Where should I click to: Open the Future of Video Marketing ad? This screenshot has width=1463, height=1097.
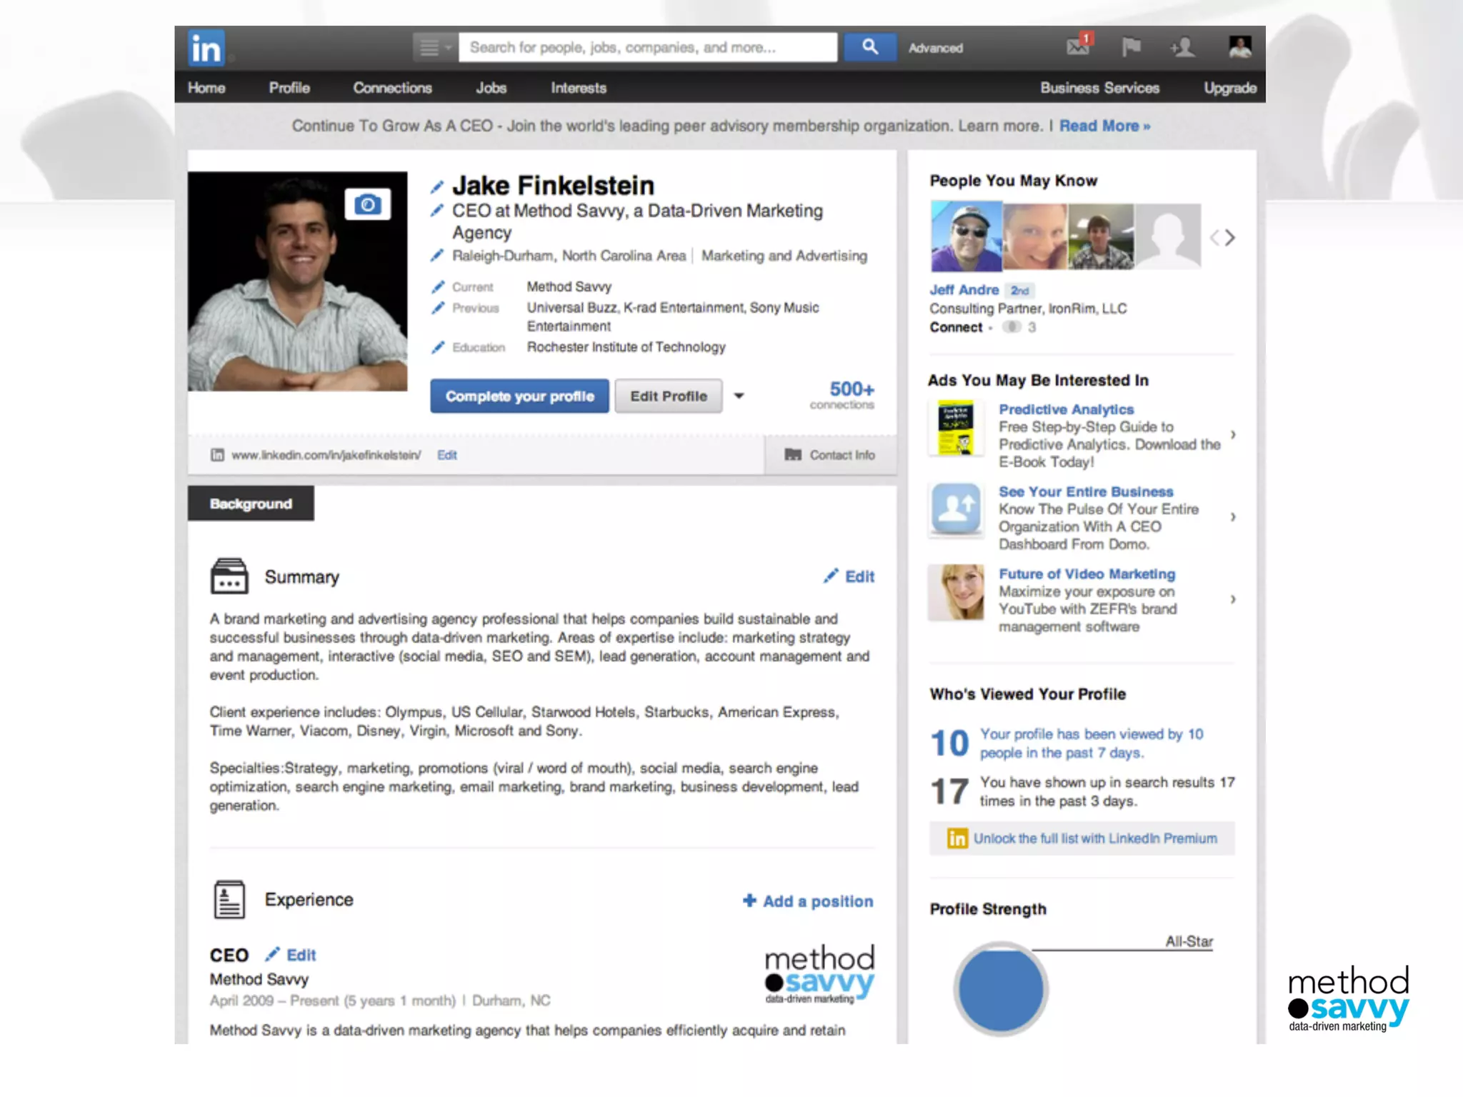point(1087,573)
